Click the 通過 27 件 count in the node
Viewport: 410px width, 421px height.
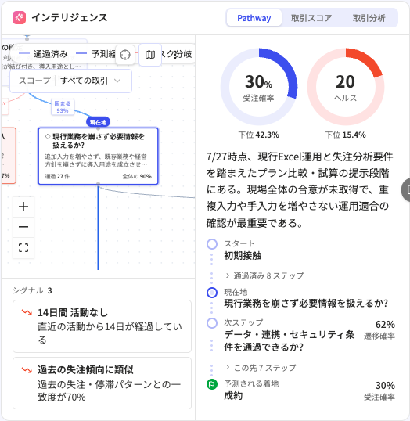tap(57, 176)
